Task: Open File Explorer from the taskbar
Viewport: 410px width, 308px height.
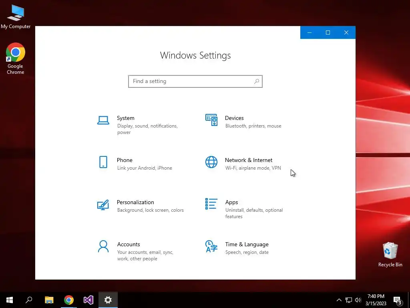Action: coord(49,300)
